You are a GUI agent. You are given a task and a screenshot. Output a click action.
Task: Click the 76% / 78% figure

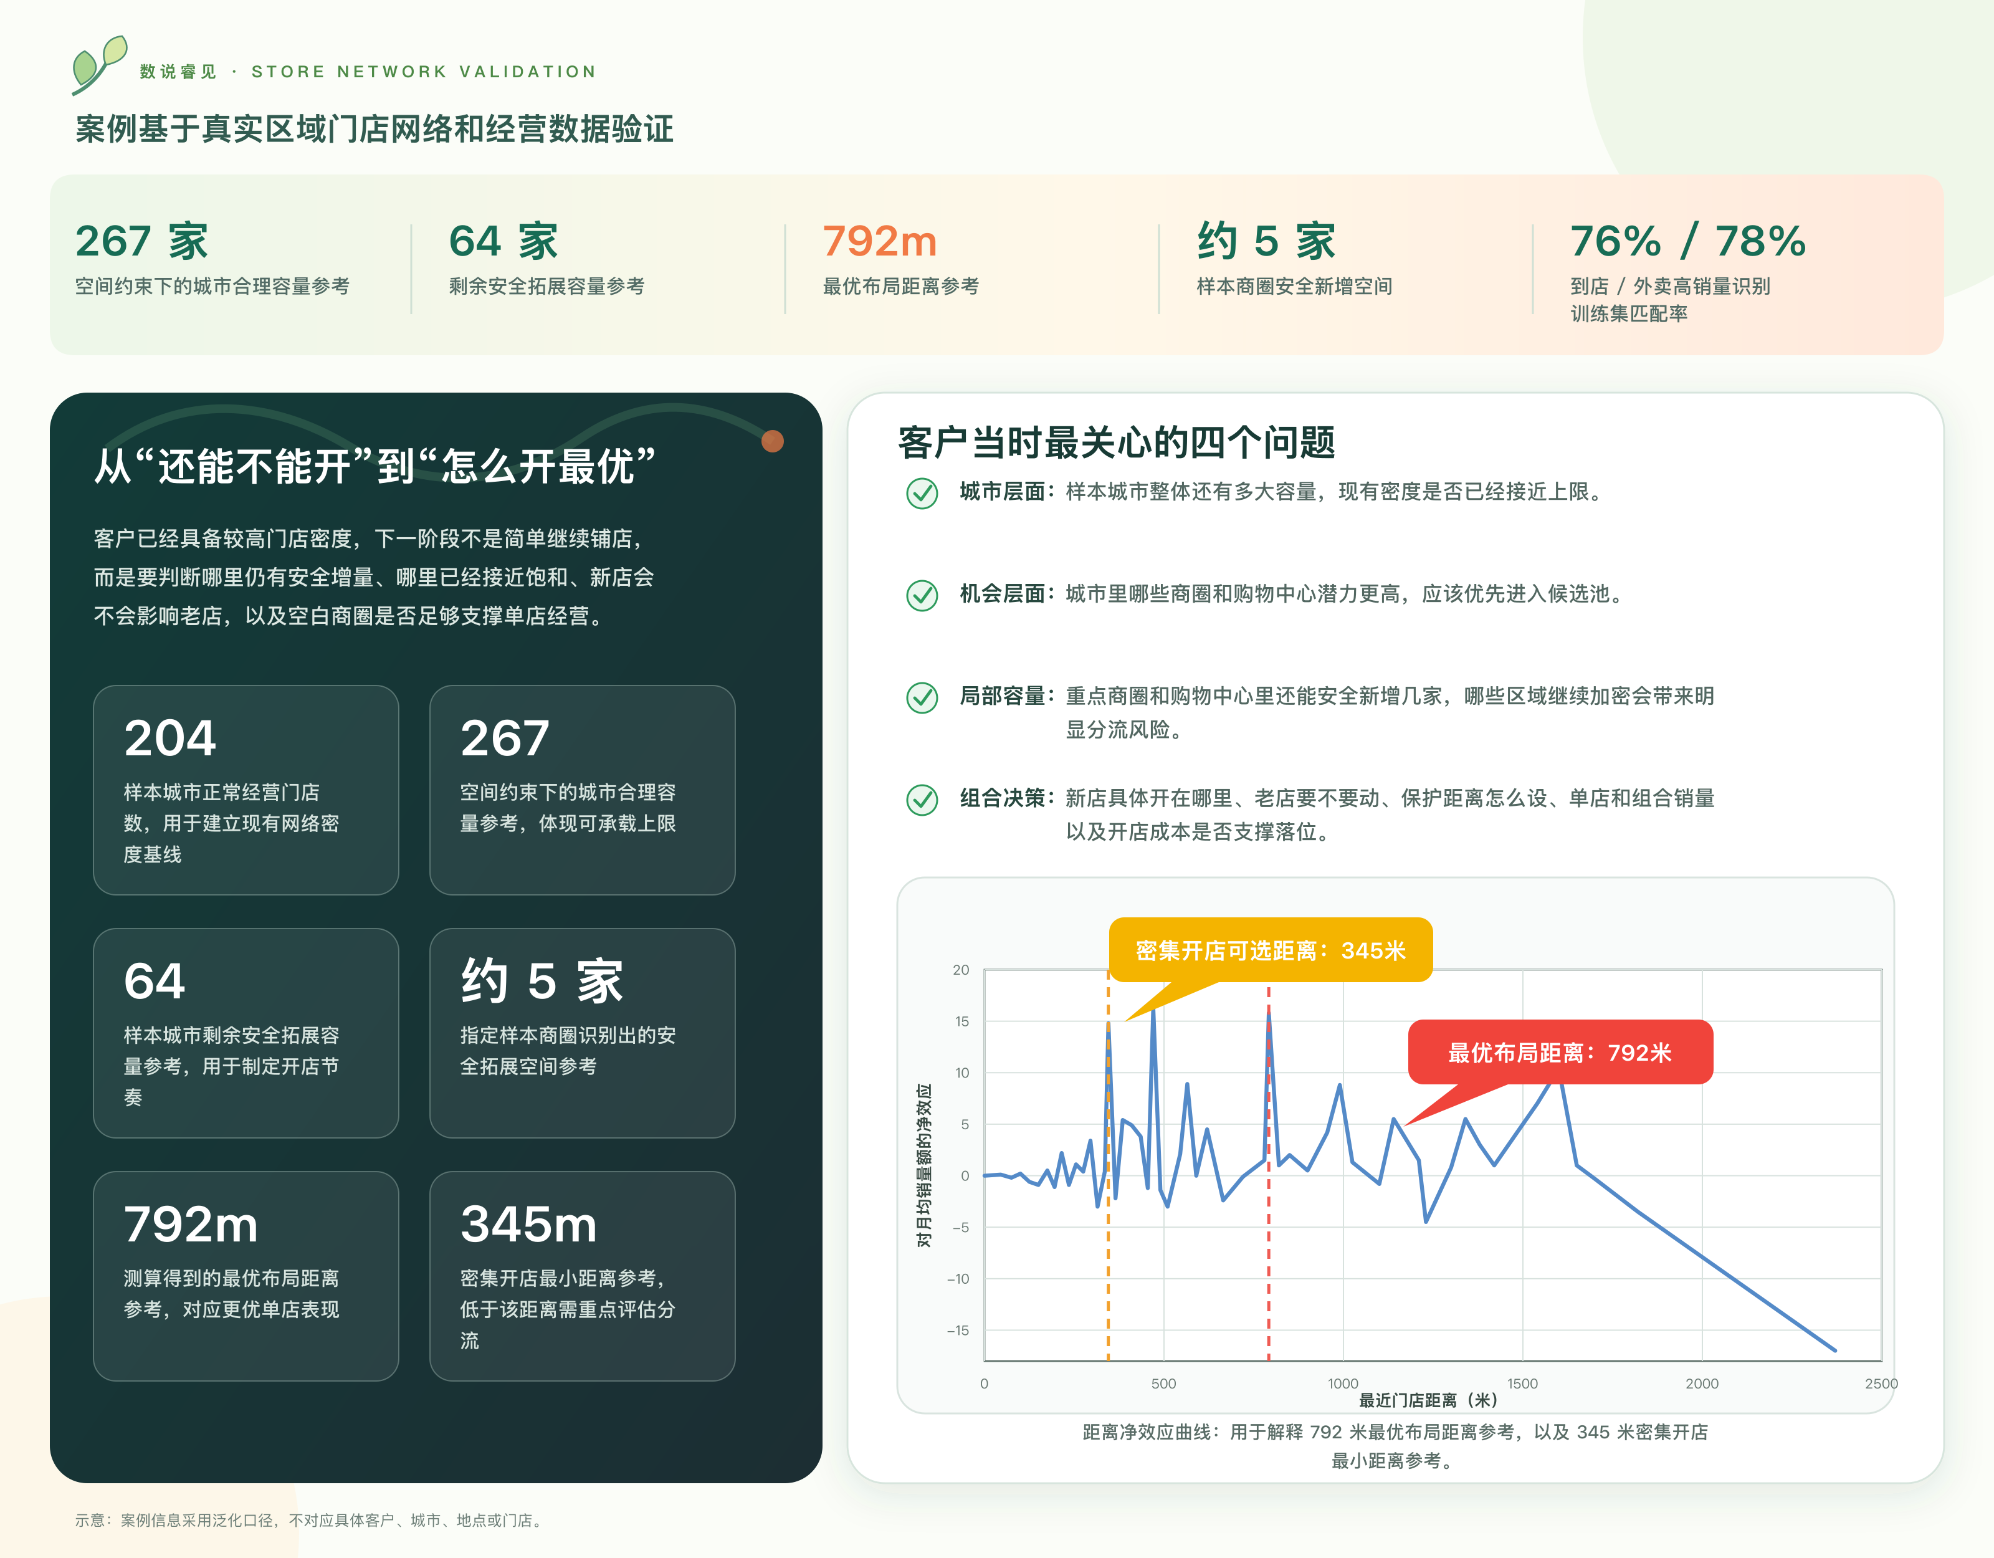coord(1688,241)
